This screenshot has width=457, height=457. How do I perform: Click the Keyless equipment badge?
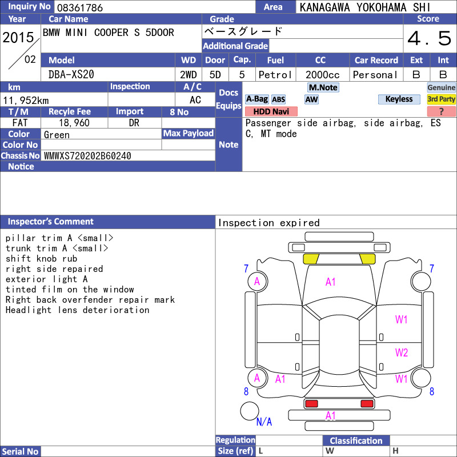tap(399, 99)
